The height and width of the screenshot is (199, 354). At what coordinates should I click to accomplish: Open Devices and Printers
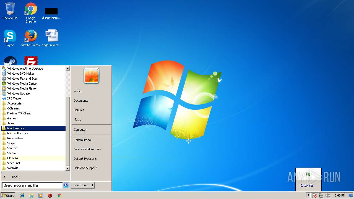pyautogui.click(x=91, y=149)
